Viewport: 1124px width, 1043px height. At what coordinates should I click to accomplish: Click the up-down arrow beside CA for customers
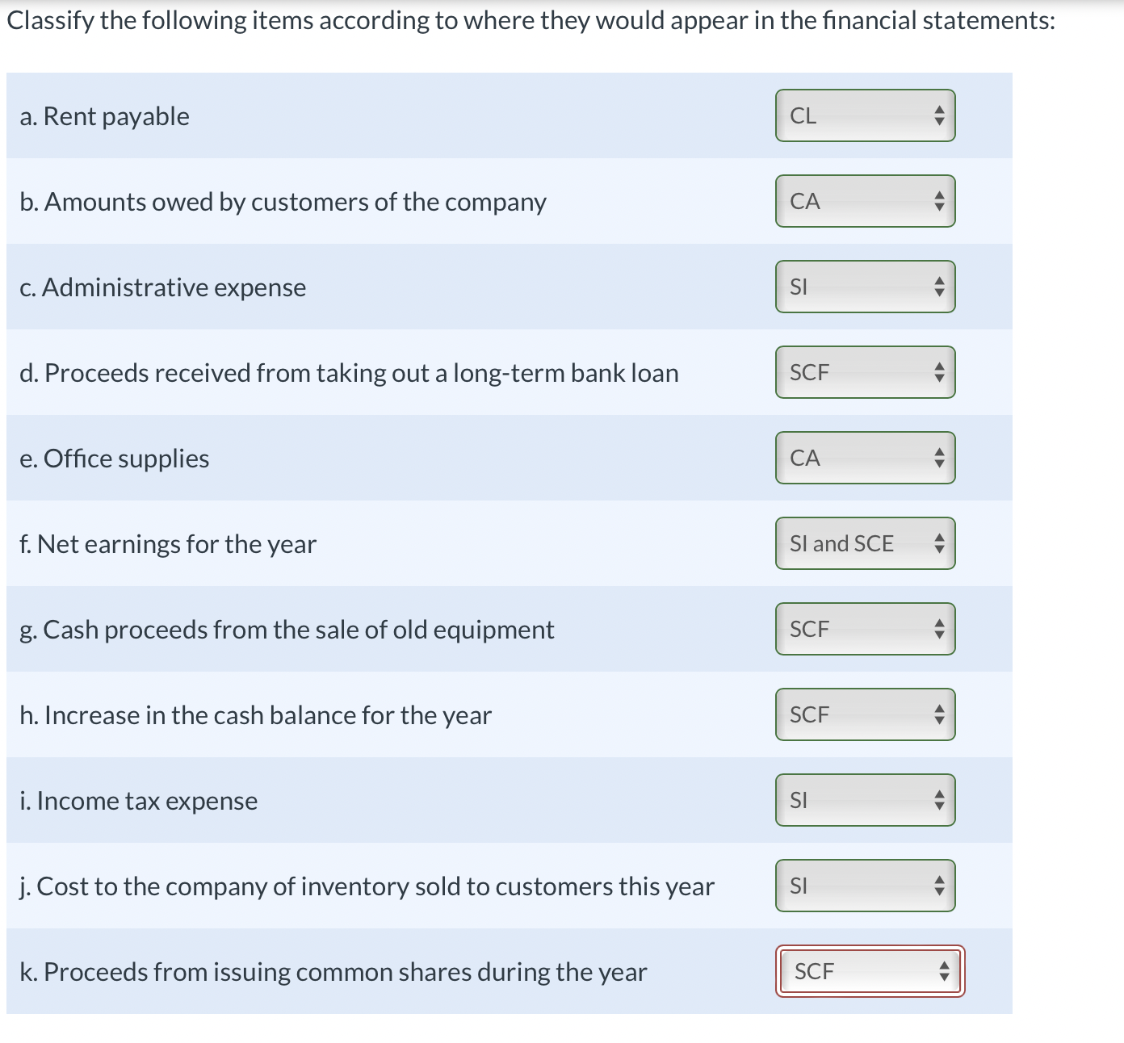(939, 201)
